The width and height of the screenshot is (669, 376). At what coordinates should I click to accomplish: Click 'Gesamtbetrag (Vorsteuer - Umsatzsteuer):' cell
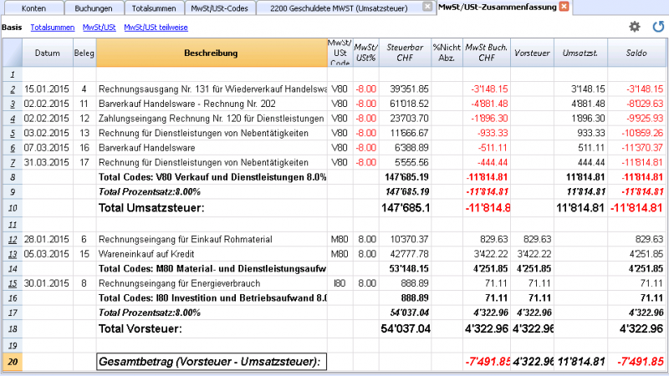pos(212,362)
